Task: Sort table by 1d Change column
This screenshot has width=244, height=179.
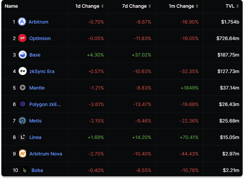Action: [88, 6]
